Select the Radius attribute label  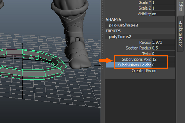tap(145, 42)
